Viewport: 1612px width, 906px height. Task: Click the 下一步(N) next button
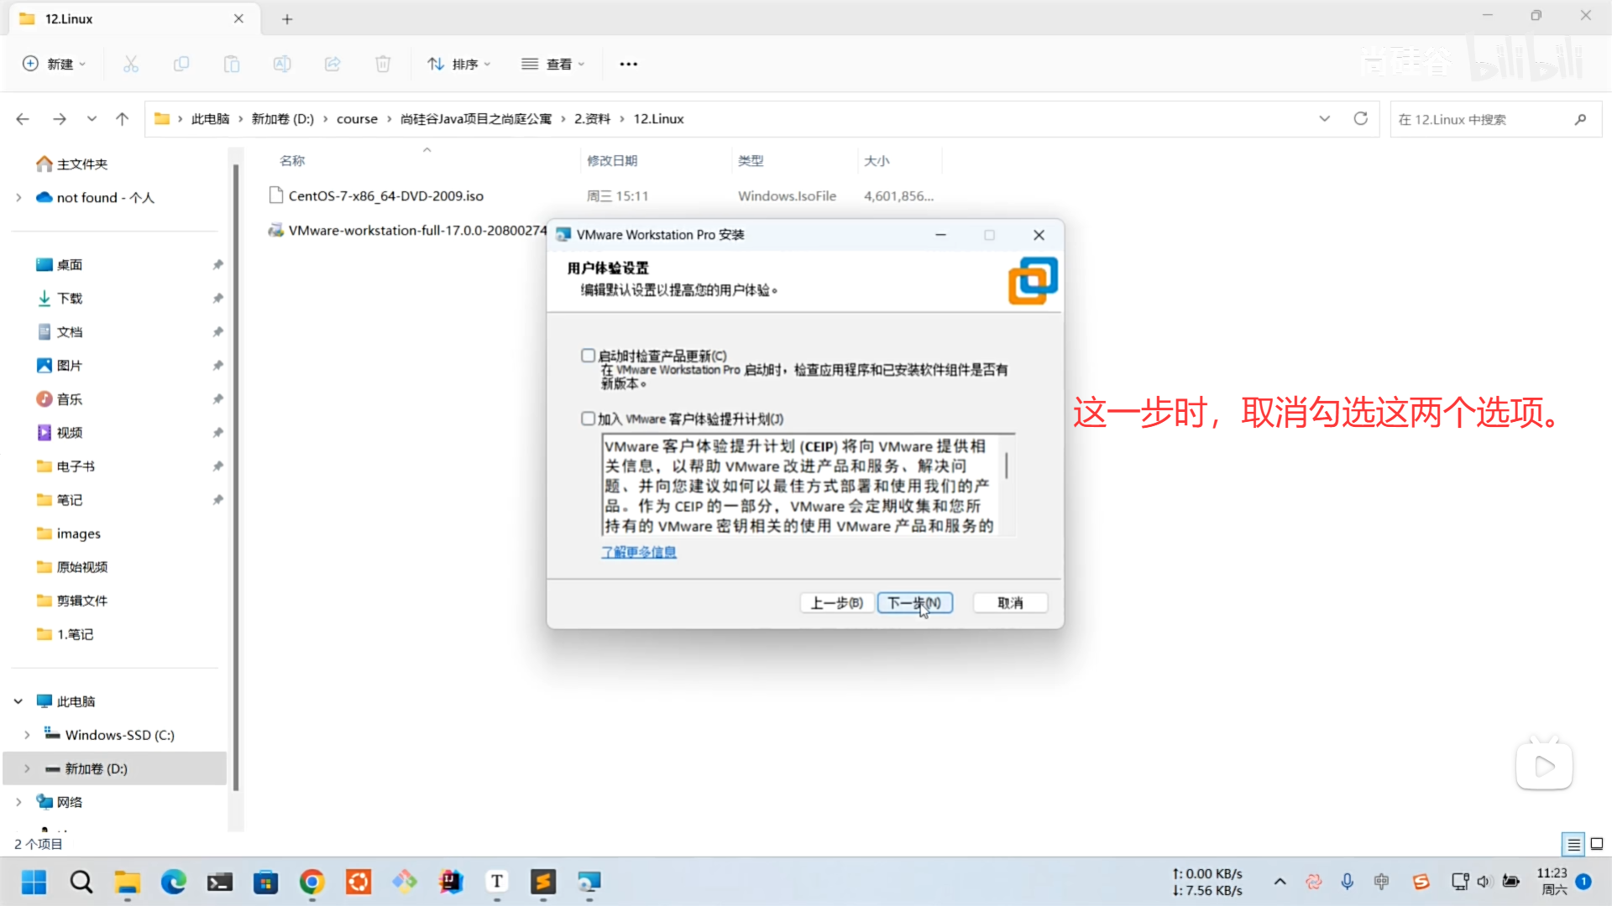(914, 602)
